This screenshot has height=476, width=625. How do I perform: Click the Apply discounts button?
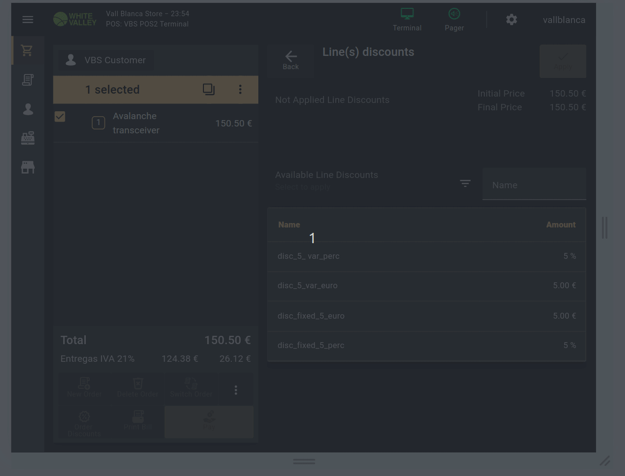point(563,61)
